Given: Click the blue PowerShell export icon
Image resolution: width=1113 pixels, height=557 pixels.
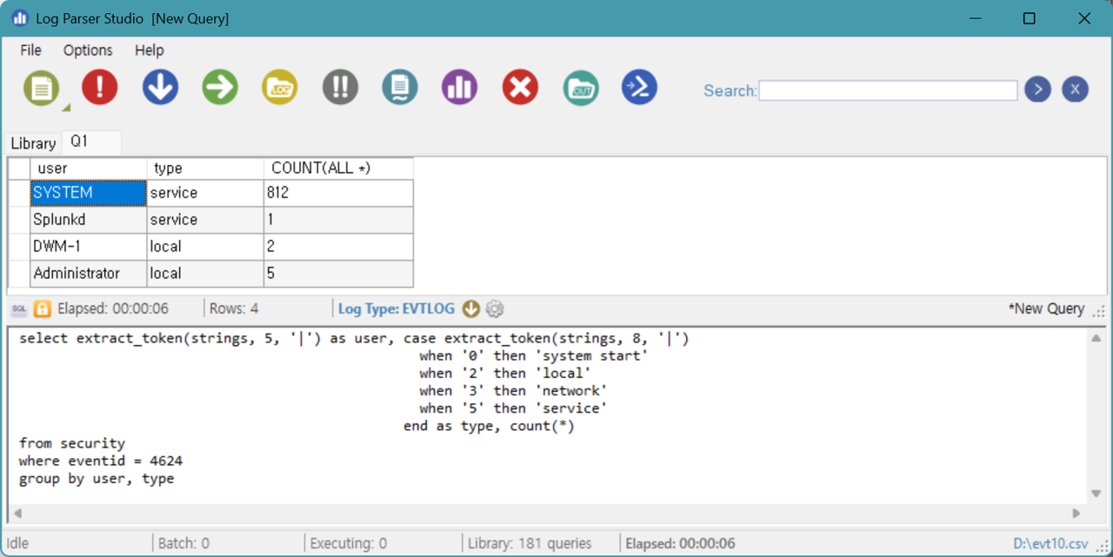Looking at the screenshot, I should 639,88.
